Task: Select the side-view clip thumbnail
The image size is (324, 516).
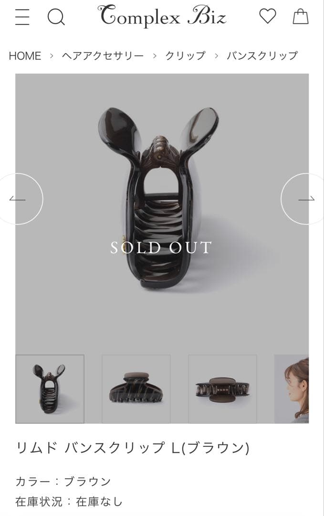Action: [136, 389]
